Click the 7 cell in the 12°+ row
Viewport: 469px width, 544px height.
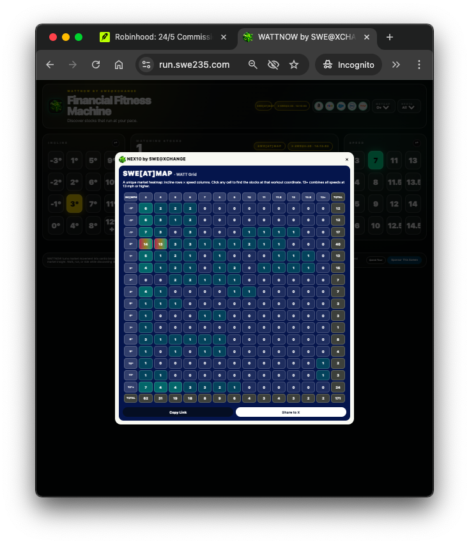146,387
